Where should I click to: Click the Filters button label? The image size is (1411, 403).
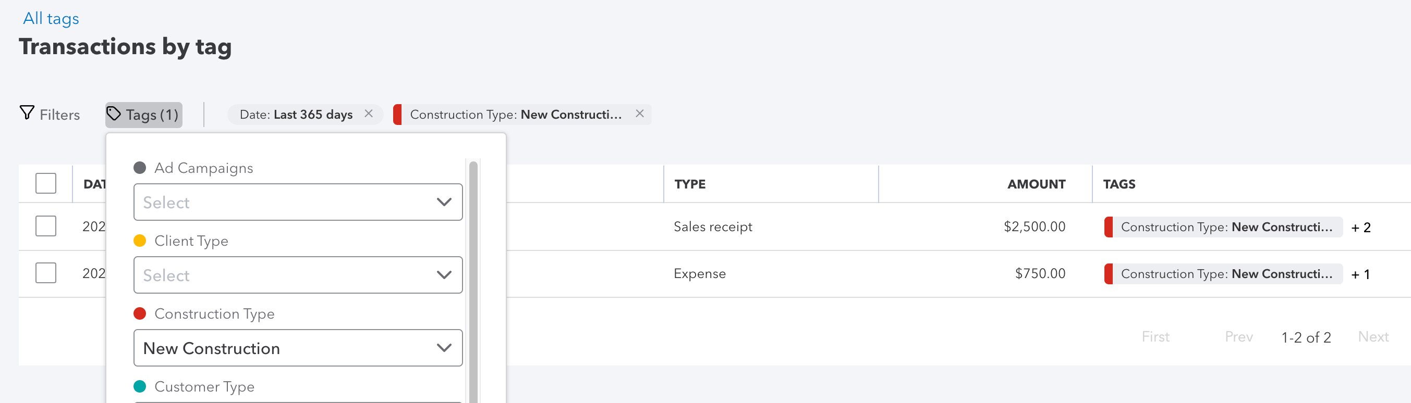(60, 115)
